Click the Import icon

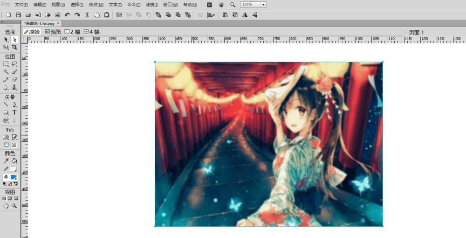[x=38, y=15]
